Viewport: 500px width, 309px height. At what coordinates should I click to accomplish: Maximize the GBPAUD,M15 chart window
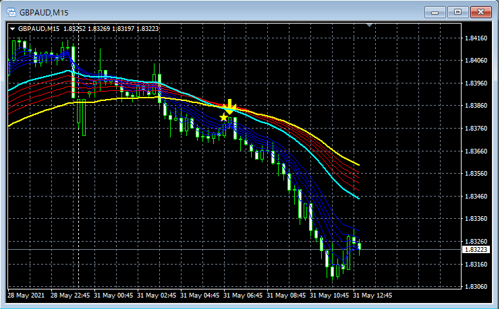[457, 12]
